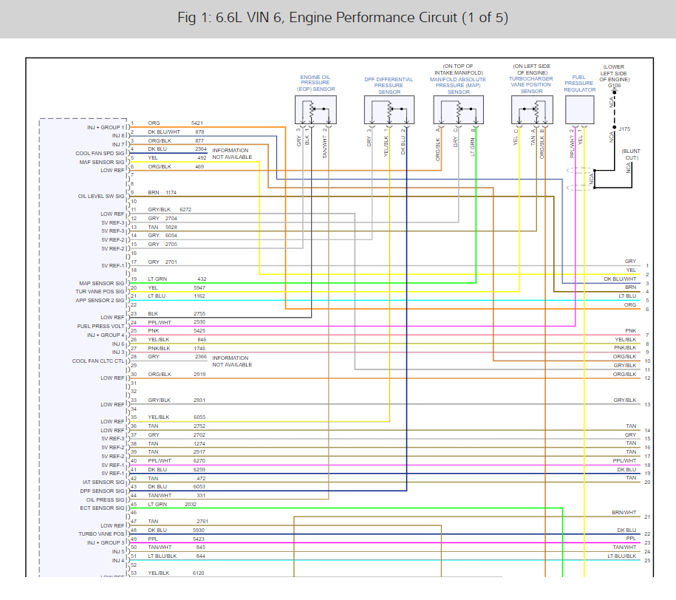This screenshot has height=600, width=676.
Task: Select the 'IAT SENSOR SIG' label
Action: coord(103,483)
